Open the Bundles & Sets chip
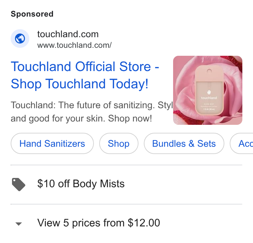The height and width of the screenshot is (243, 253). coord(184,143)
